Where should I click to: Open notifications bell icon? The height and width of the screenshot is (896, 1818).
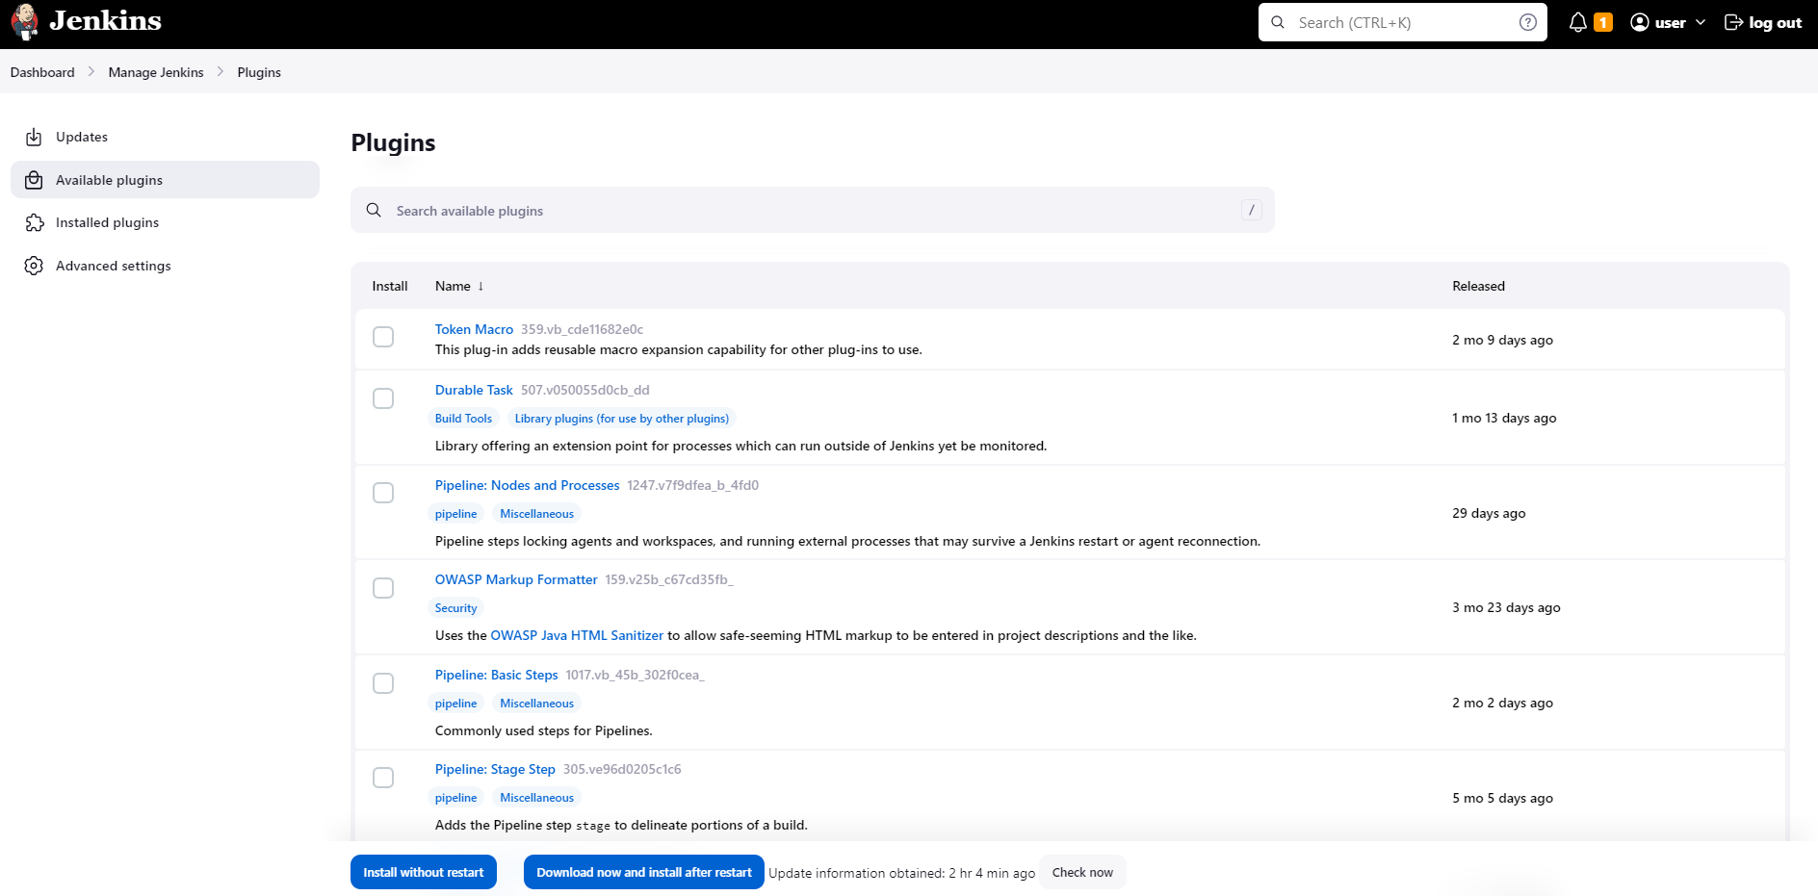pos(1577,22)
